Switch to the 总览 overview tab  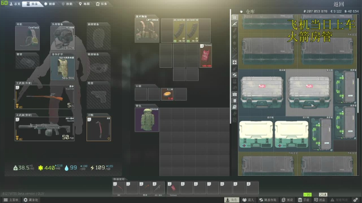[x=15, y=4]
